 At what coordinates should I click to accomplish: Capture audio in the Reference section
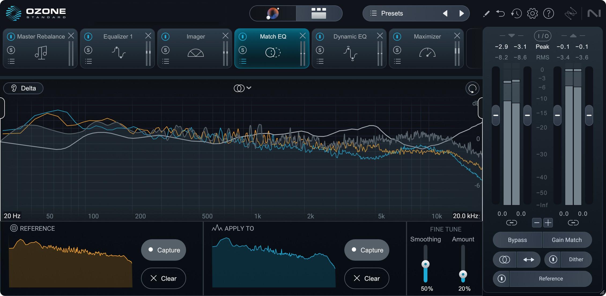[163, 250]
